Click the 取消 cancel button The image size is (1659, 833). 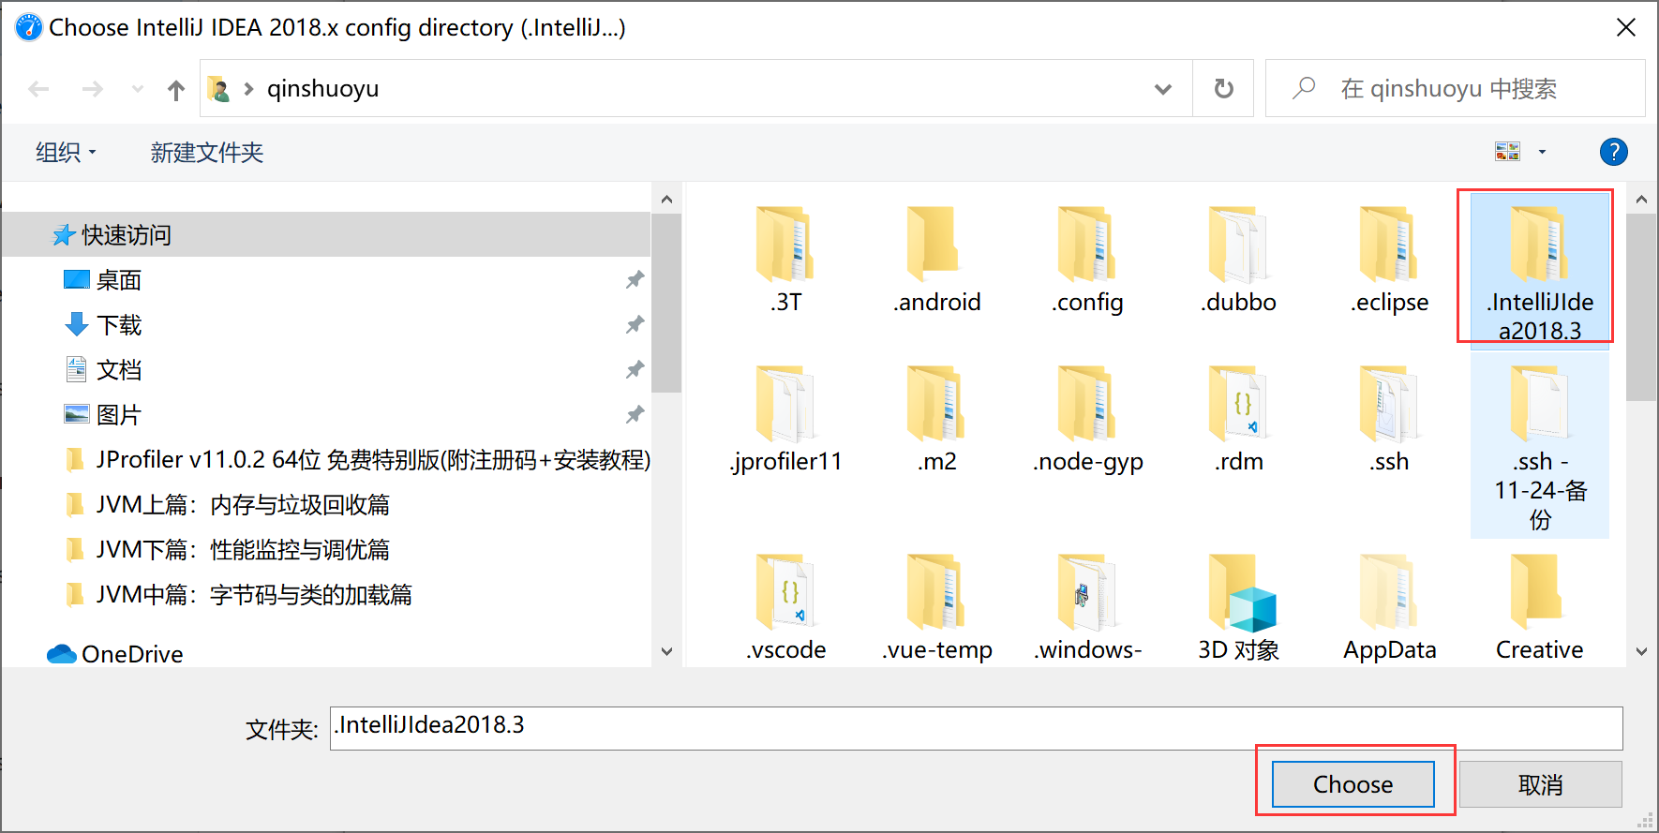1540,784
